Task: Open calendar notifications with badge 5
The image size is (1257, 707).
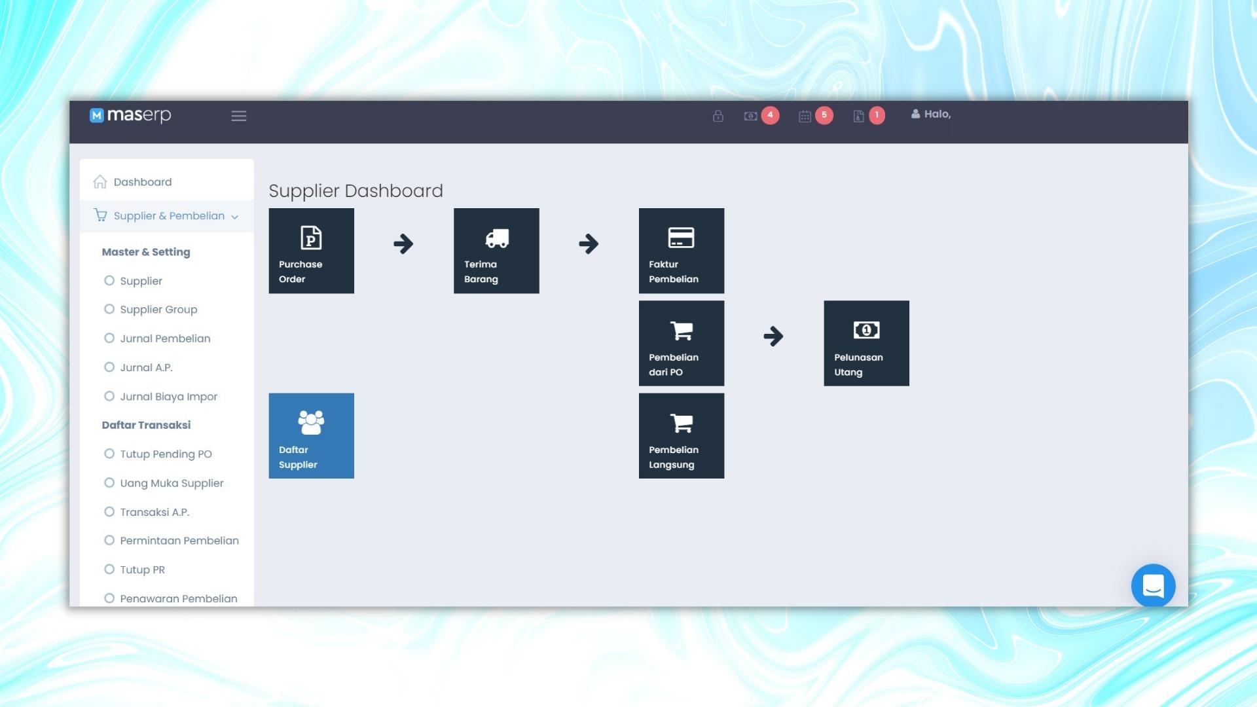Action: pyautogui.click(x=816, y=115)
